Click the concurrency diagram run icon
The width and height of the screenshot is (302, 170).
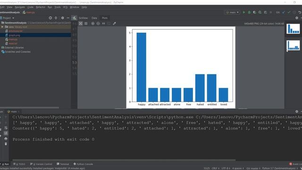coord(265,12)
